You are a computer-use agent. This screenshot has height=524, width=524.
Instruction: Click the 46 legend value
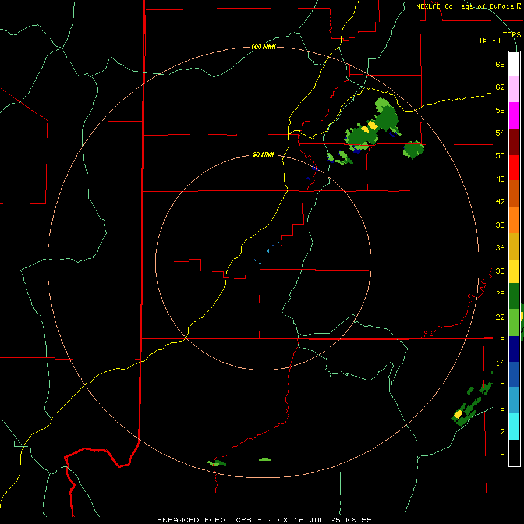pyautogui.click(x=500, y=179)
